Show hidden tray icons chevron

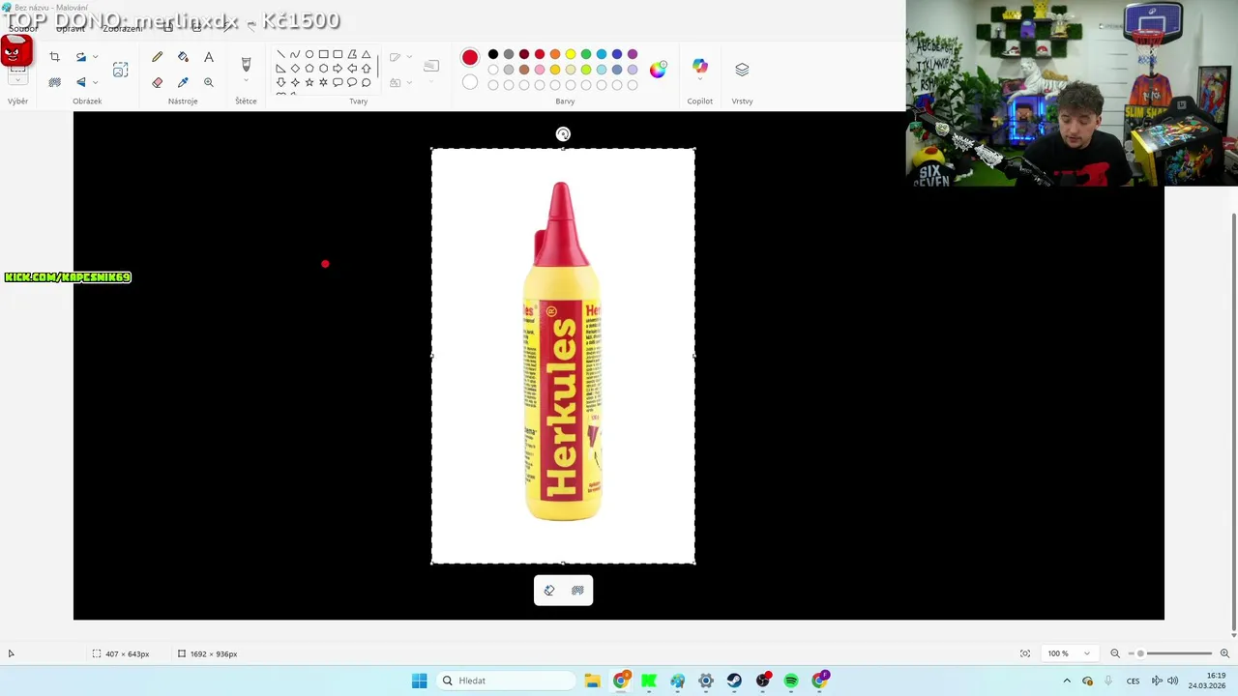pyautogui.click(x=1067, y=681)
